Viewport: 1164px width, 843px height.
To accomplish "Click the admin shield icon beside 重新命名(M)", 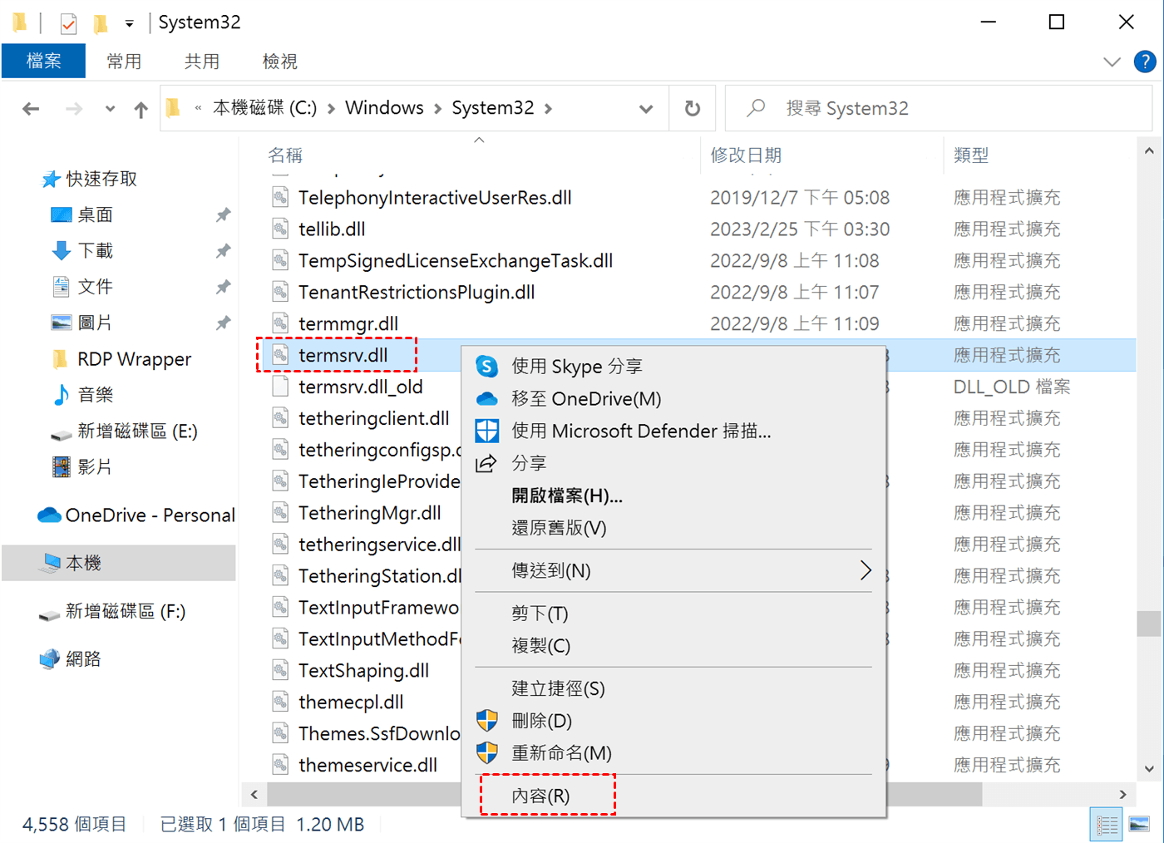I will pos(486,753).
